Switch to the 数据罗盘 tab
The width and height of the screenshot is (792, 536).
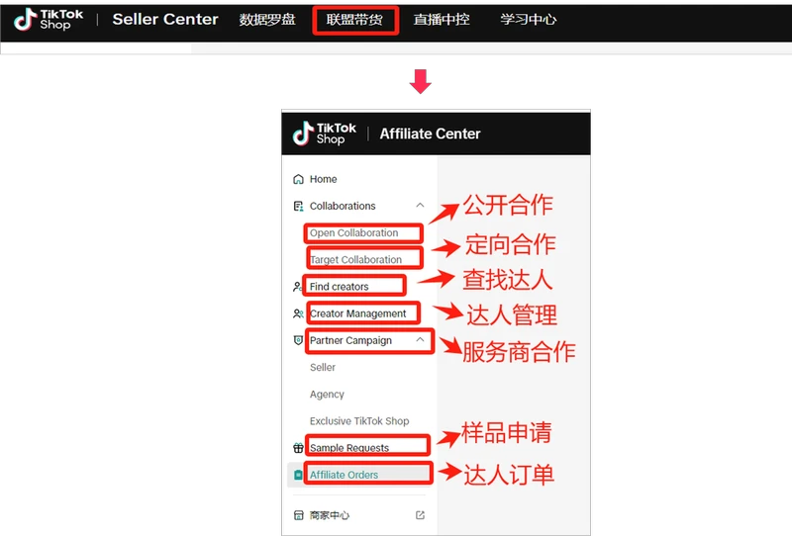point(267,19)
